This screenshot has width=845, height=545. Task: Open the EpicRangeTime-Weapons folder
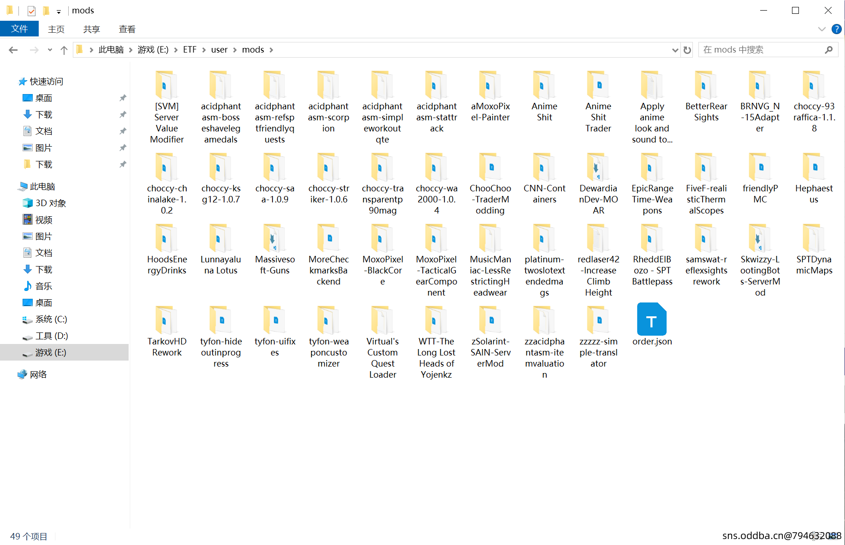pos(652,184)
